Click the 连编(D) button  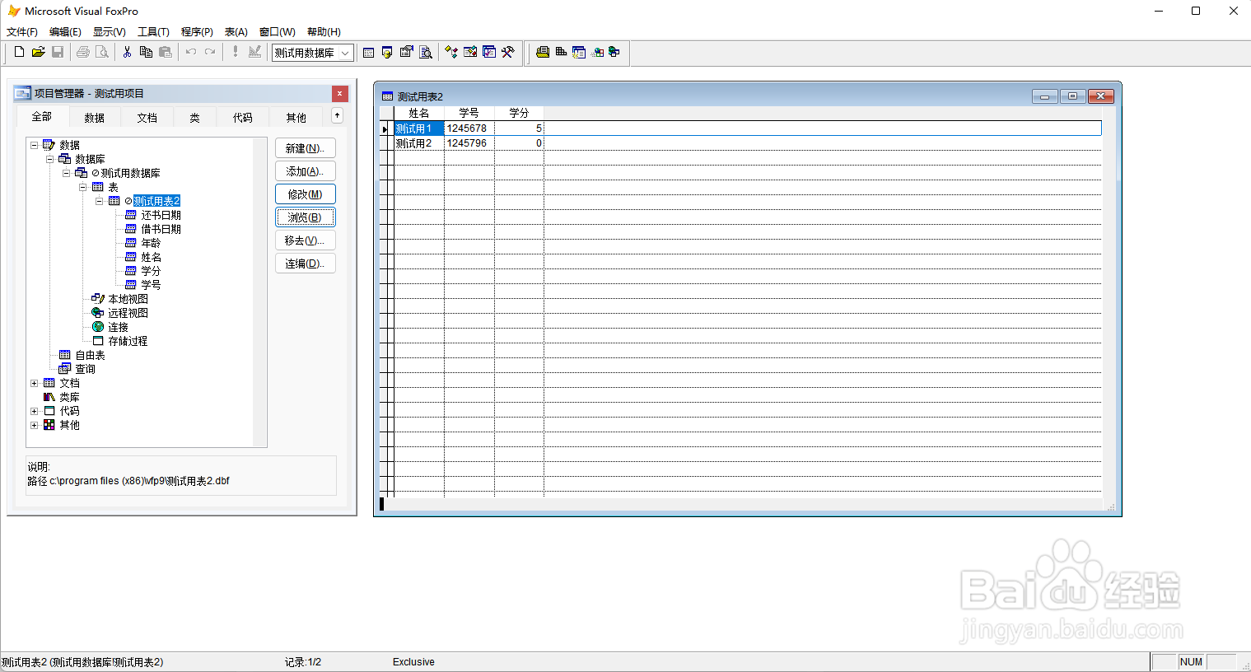point(305,264)
